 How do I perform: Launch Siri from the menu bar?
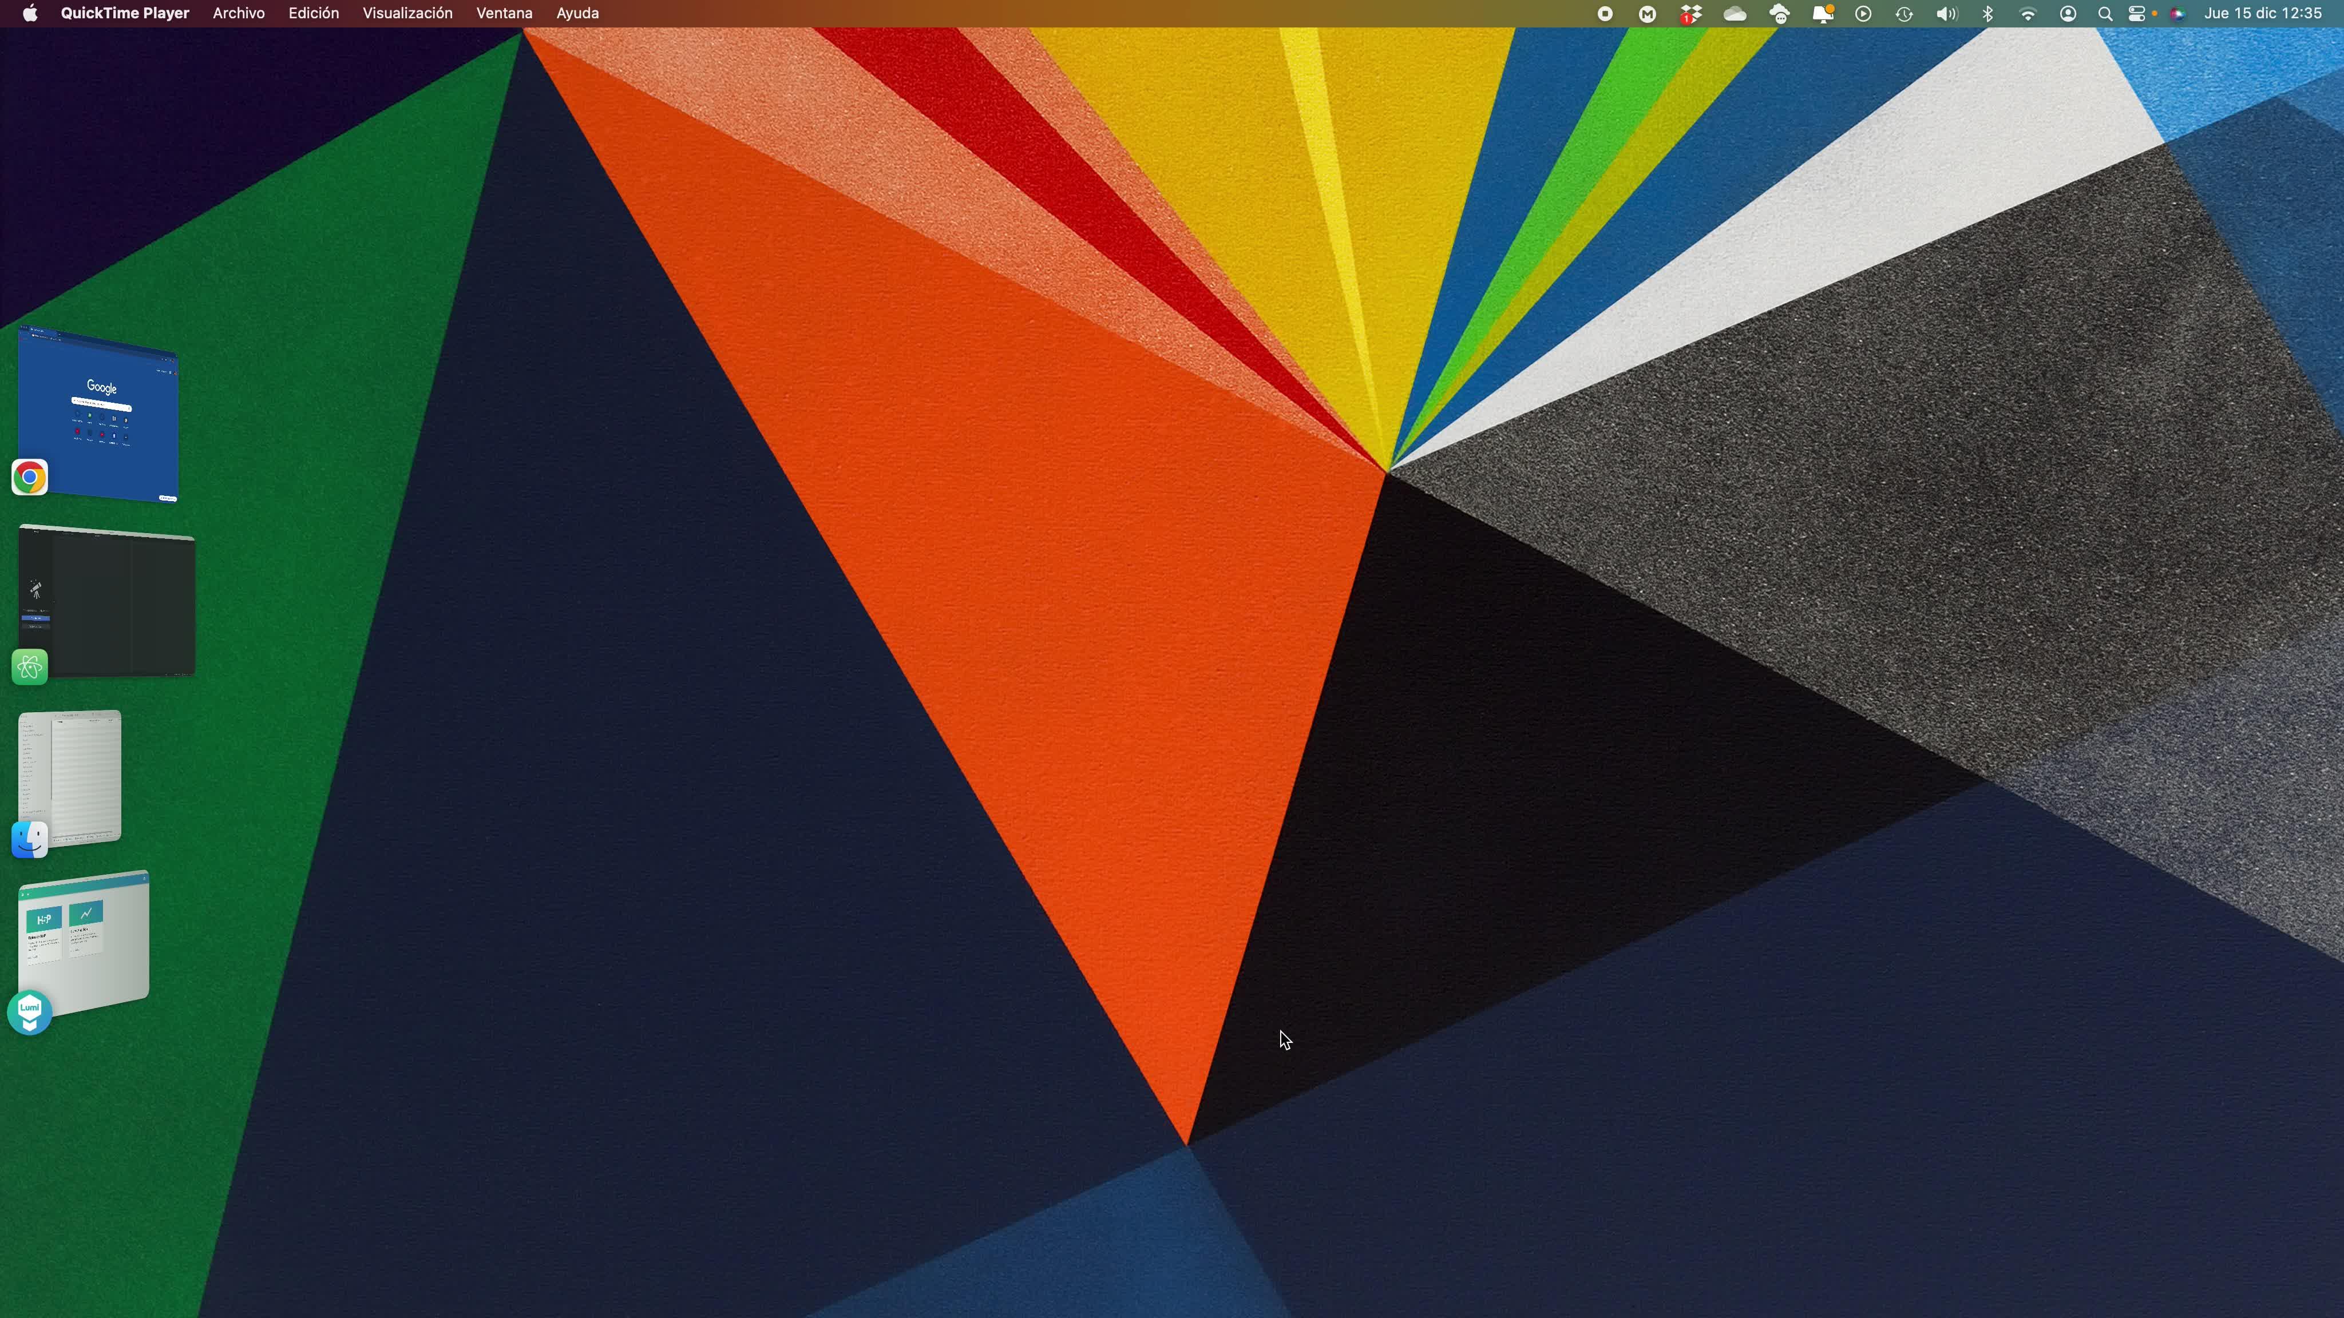(2177, 14)
